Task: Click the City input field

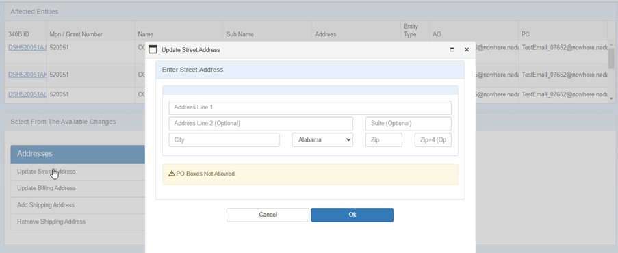Action: click(224, 140)
